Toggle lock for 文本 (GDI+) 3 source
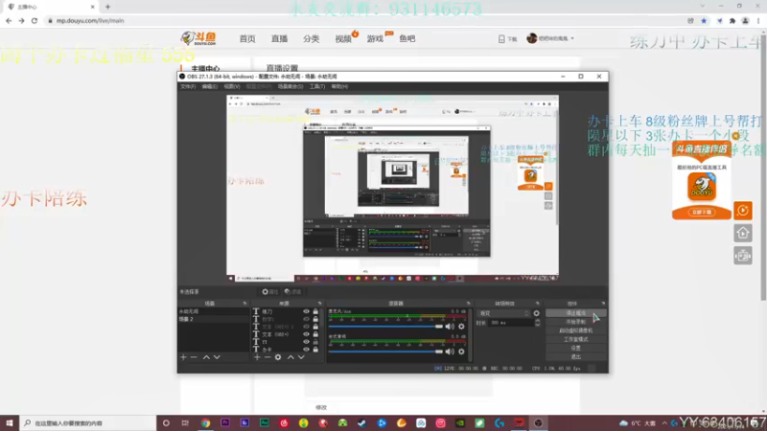 pyautogui.click(x=315, y=327)
